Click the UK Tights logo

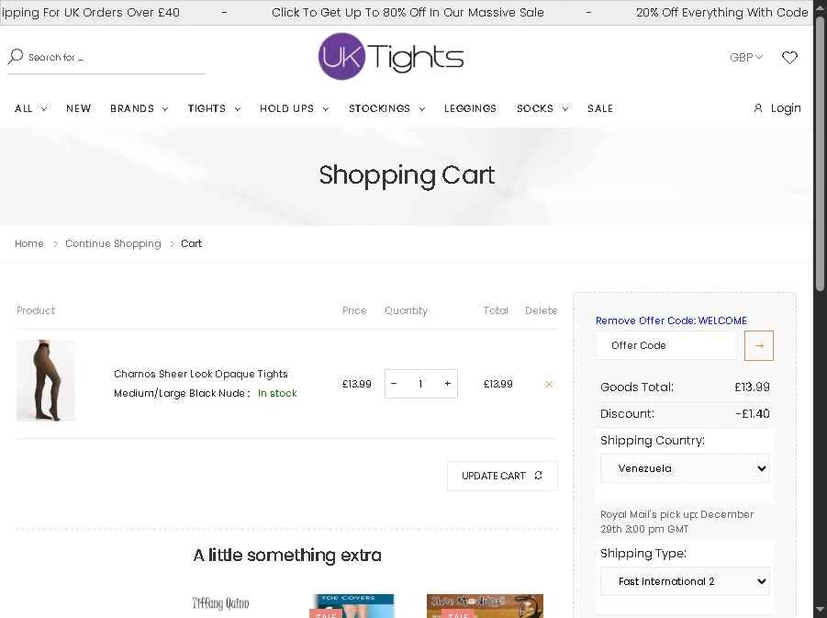coord(391,56)
